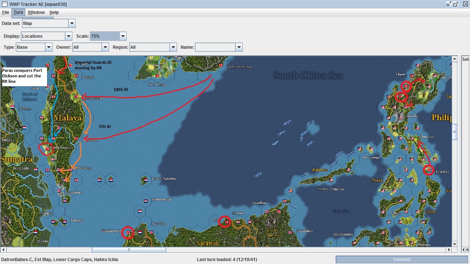Expand the Type dropdown showing Base
This screenshot has width=470, height=264.
49,47
